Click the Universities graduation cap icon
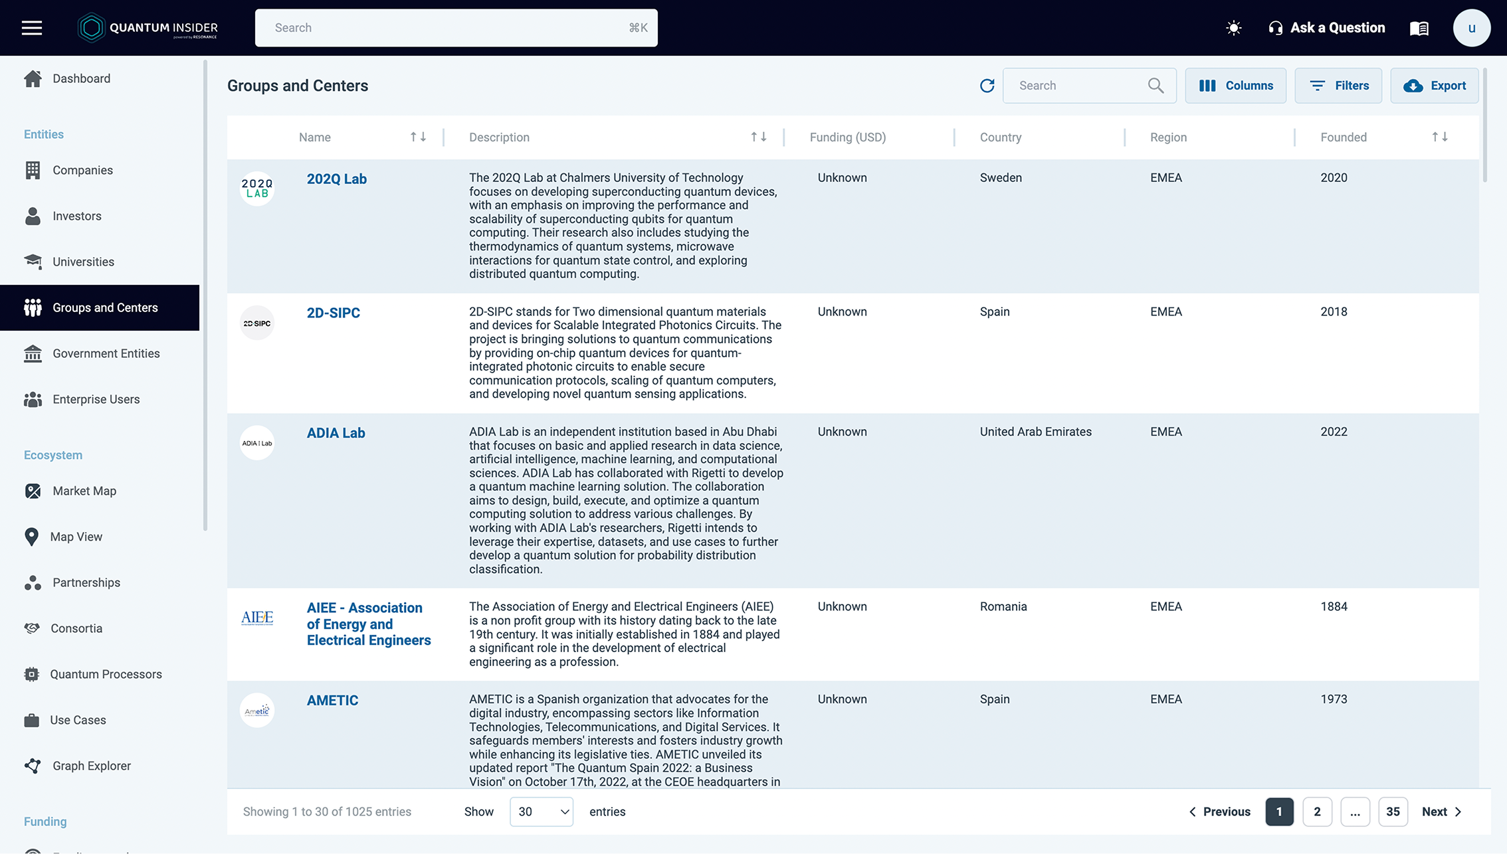This screenshot has height=854, width=1507. tap(33, 262)
